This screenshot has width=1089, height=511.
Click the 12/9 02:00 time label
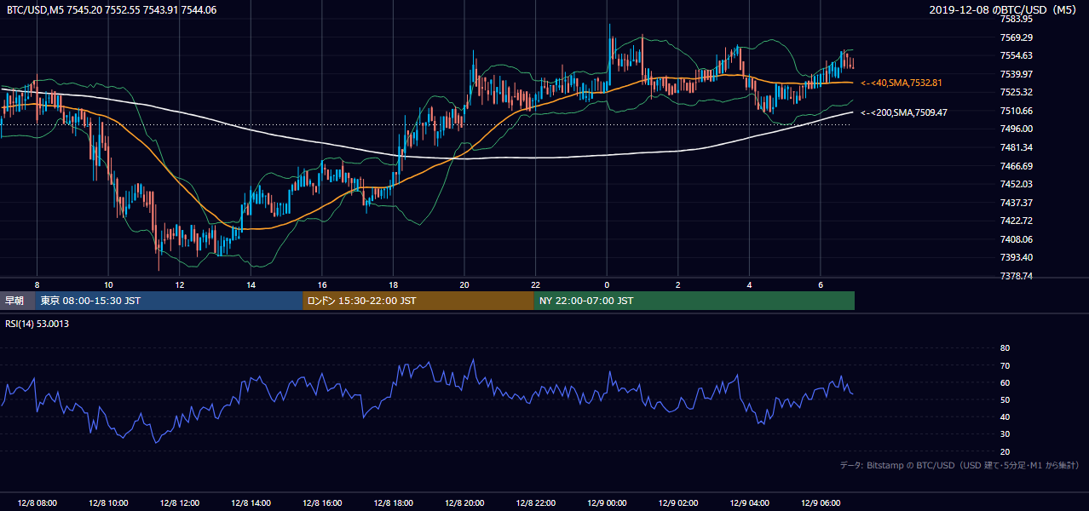coord(678,502)
